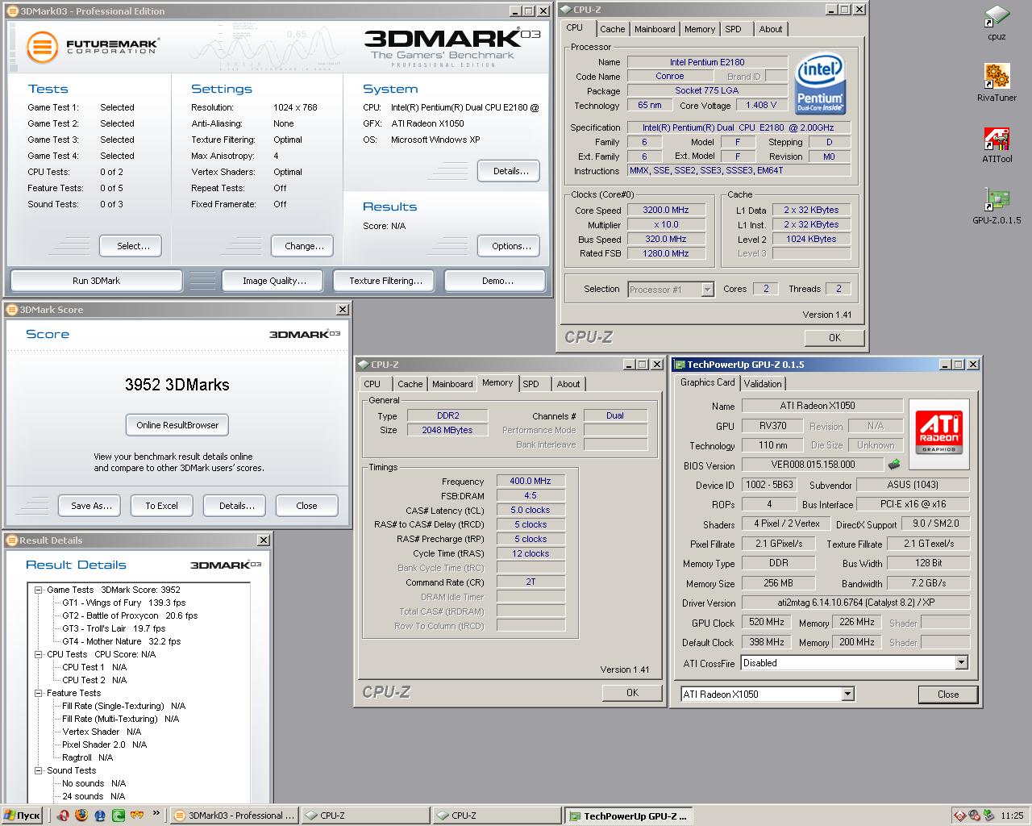Click the orange mask quick launch icon
The width and height of the screenshot is (1032, 826).
point(136,816)
